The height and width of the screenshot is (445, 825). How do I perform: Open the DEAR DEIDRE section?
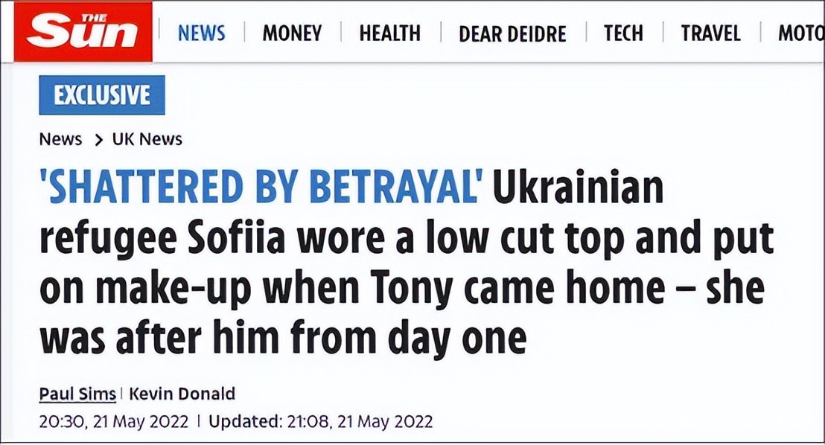[512, 33]
